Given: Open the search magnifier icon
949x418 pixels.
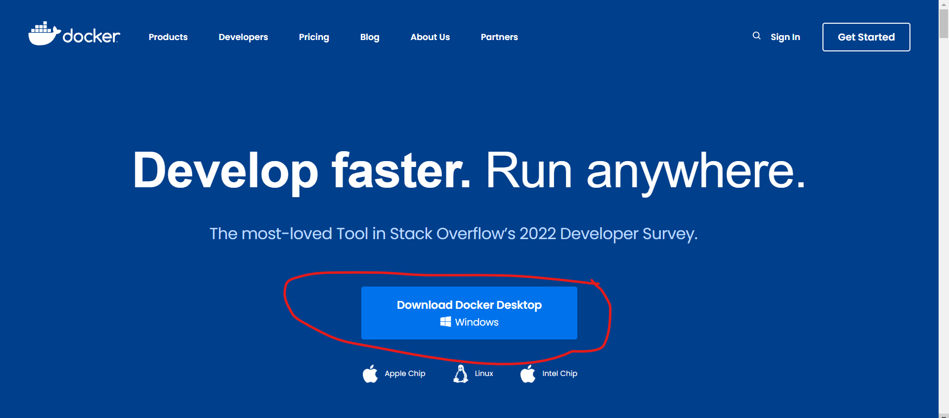Looking at the screenshot, I should coord(756,36).
